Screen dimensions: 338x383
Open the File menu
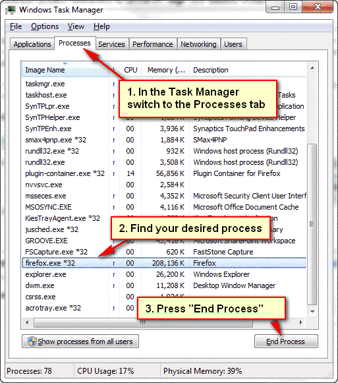tap(16, 26)
